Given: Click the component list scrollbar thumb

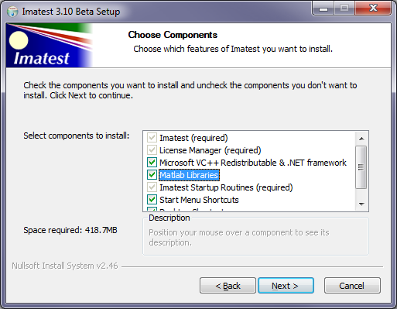Looking at the screenshot, I should pos(361,167).
